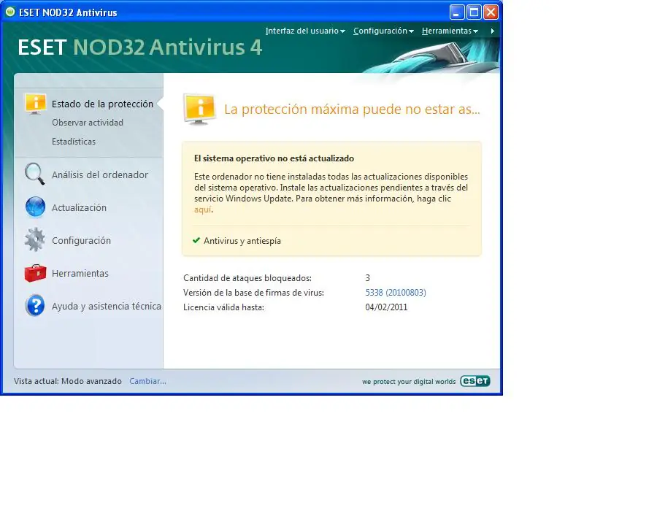Click 'Licencia válida hasta:' label

pyautogui.click(x=224, y=307)
